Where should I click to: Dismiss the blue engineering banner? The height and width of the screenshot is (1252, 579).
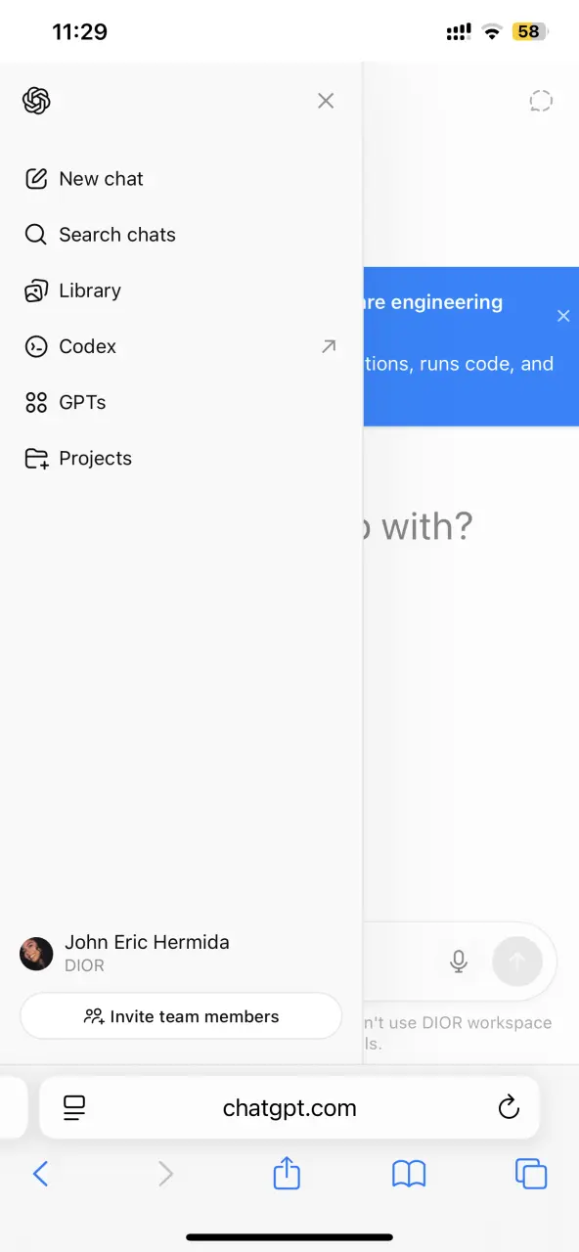point(563,316)
